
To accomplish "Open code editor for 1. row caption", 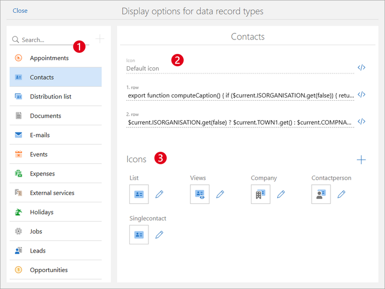I will point(361,94).
